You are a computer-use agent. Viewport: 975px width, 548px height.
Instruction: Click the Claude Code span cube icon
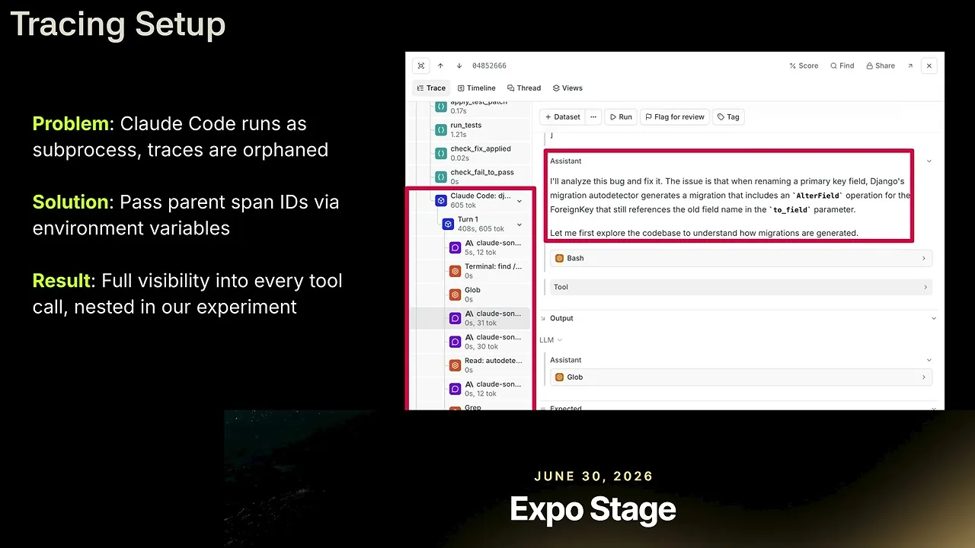441,200
